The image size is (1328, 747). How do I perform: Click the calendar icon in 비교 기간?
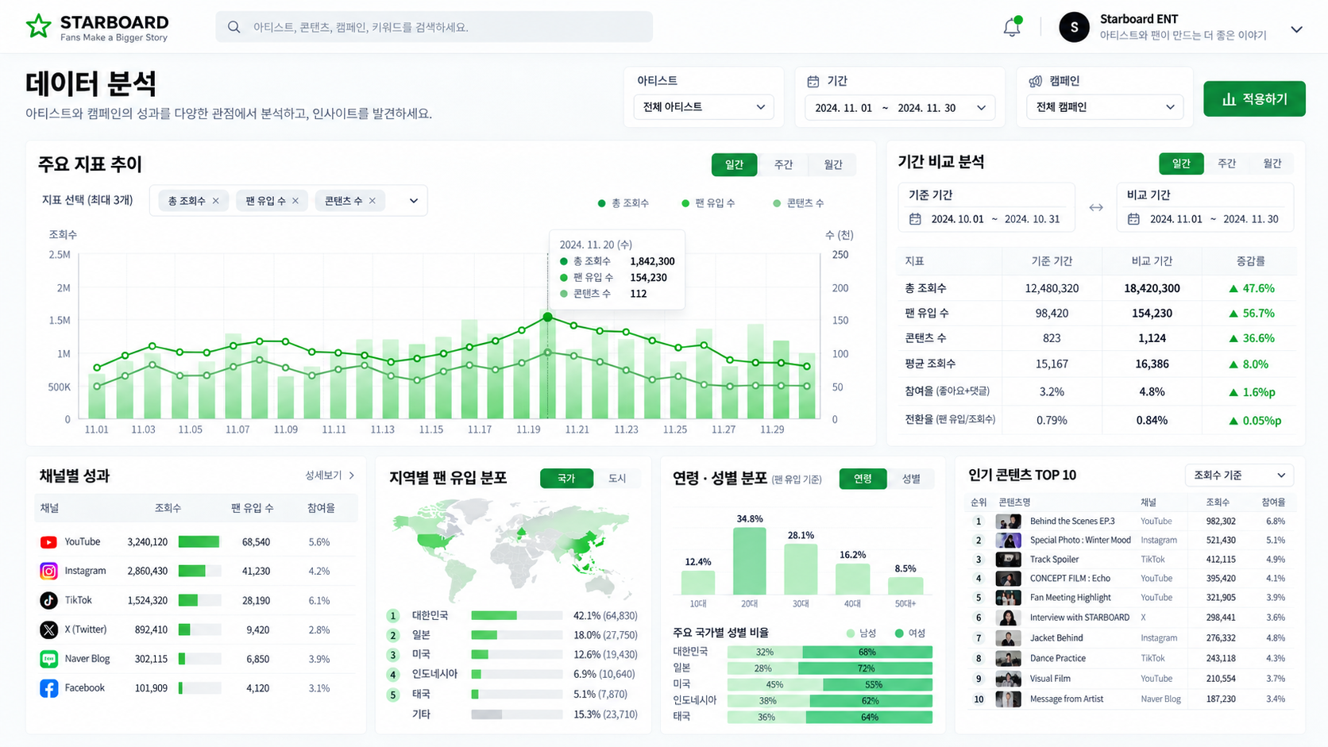pos(1133,219)
